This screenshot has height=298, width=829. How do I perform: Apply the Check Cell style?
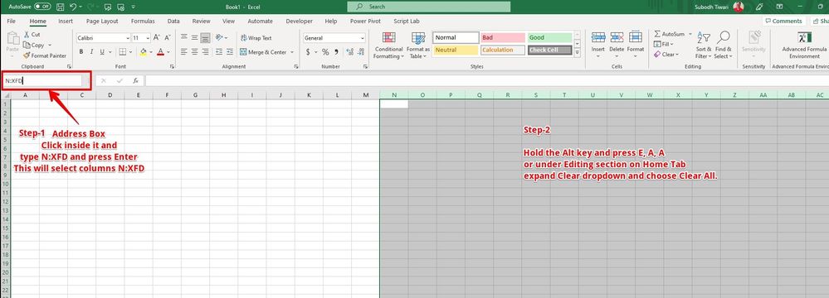tap(549, 50)
